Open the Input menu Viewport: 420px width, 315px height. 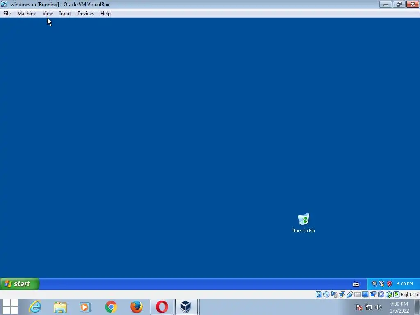pos(65,14)
